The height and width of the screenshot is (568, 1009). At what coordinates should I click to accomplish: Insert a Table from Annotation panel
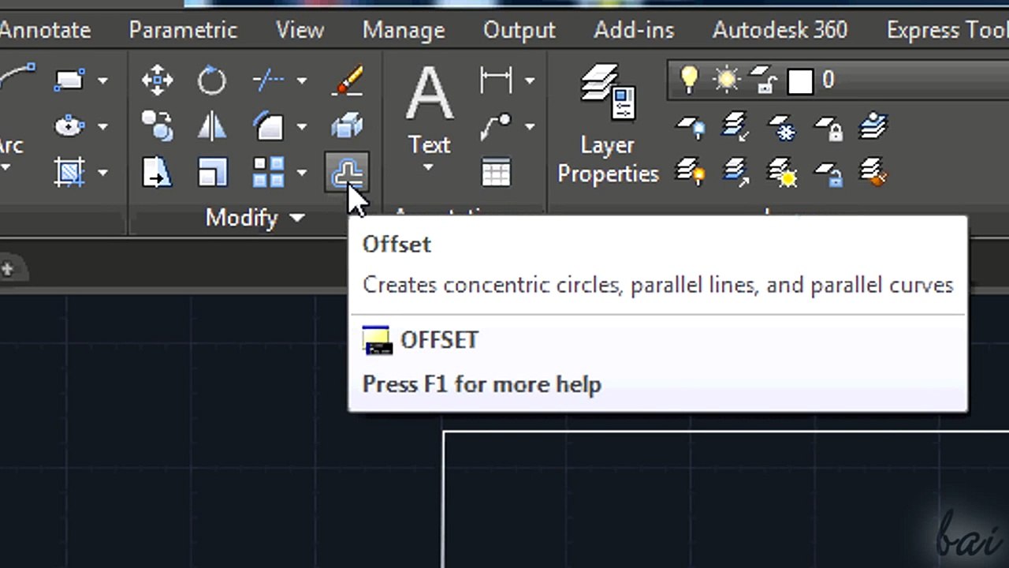point(496,173)
